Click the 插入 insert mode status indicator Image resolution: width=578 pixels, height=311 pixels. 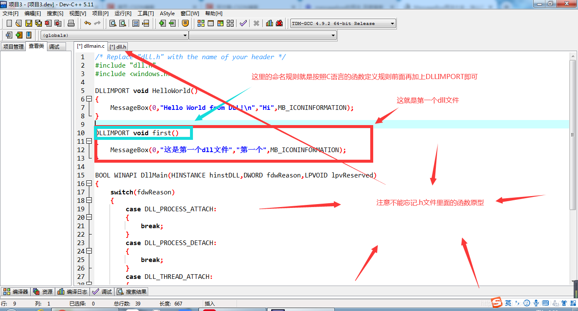pos(210,303)
